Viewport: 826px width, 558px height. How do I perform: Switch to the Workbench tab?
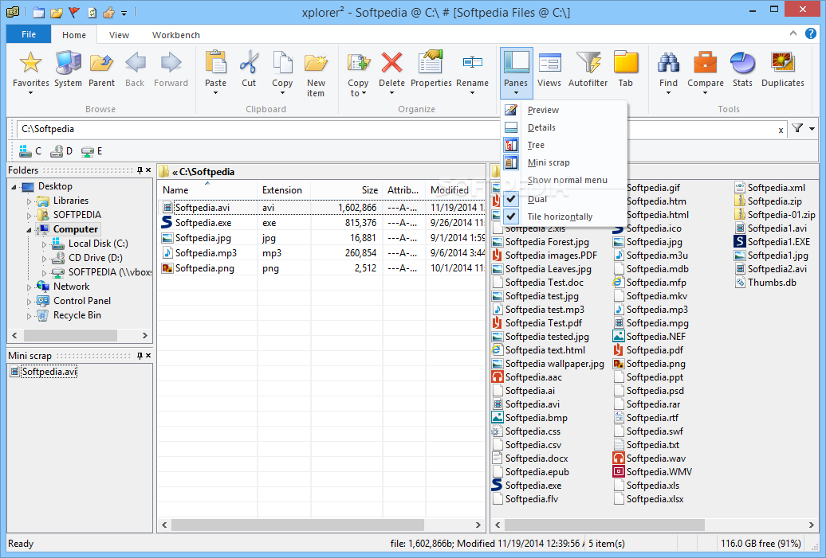[x=176, y=35]
